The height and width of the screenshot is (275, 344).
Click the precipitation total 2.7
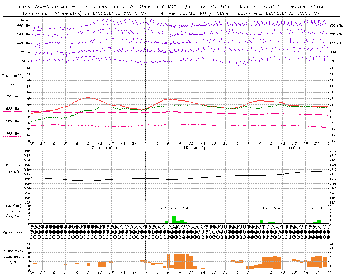[x=174, y=208]
